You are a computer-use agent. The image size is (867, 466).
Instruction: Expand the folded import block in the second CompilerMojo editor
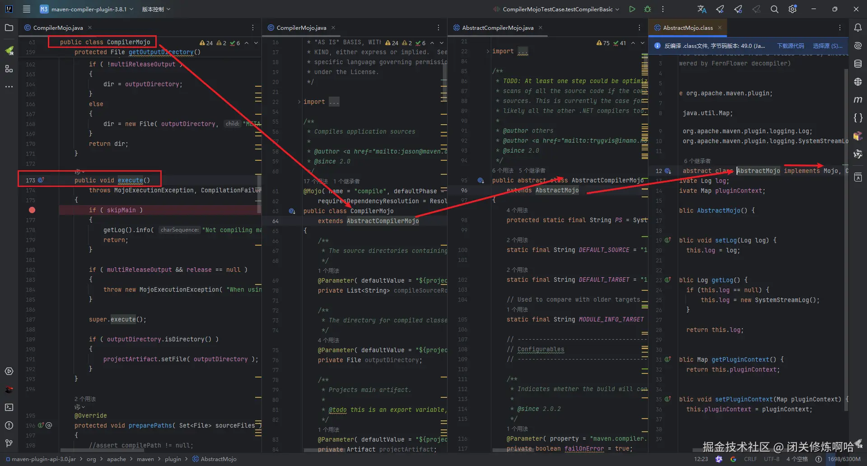click(x=299, y=102)
